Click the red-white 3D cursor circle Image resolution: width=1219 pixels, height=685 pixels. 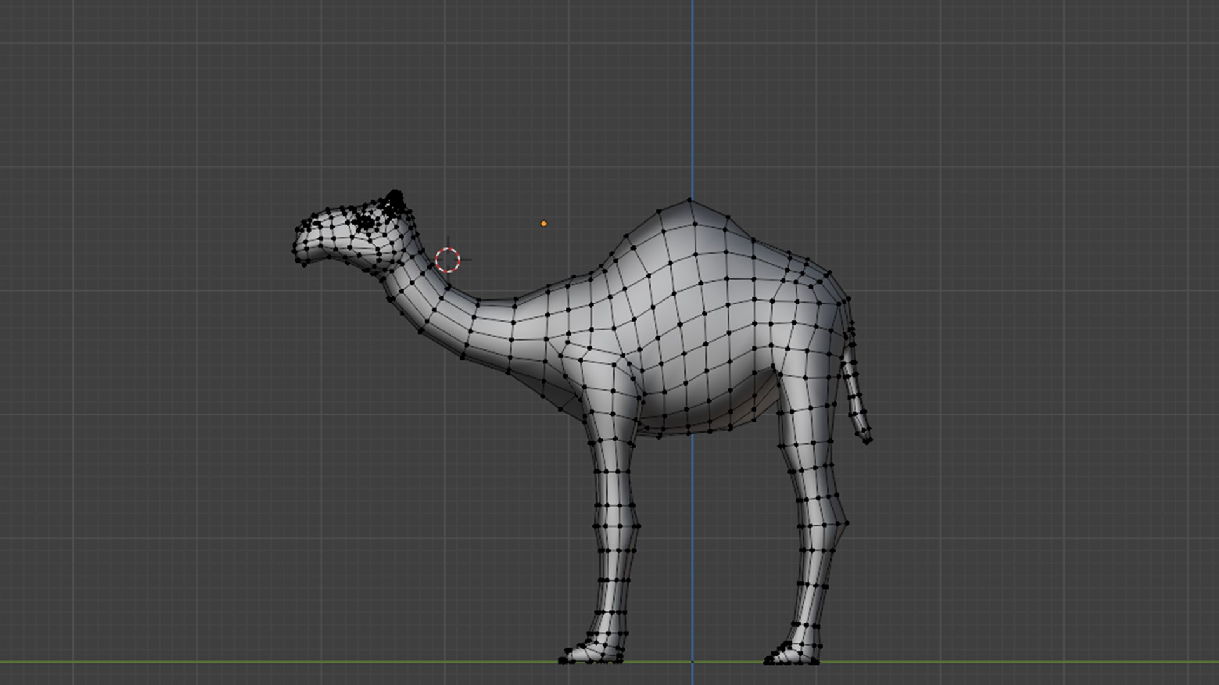448,260
